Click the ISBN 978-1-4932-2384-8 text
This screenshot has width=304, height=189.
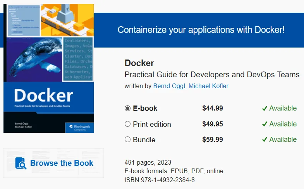[160, 180]
